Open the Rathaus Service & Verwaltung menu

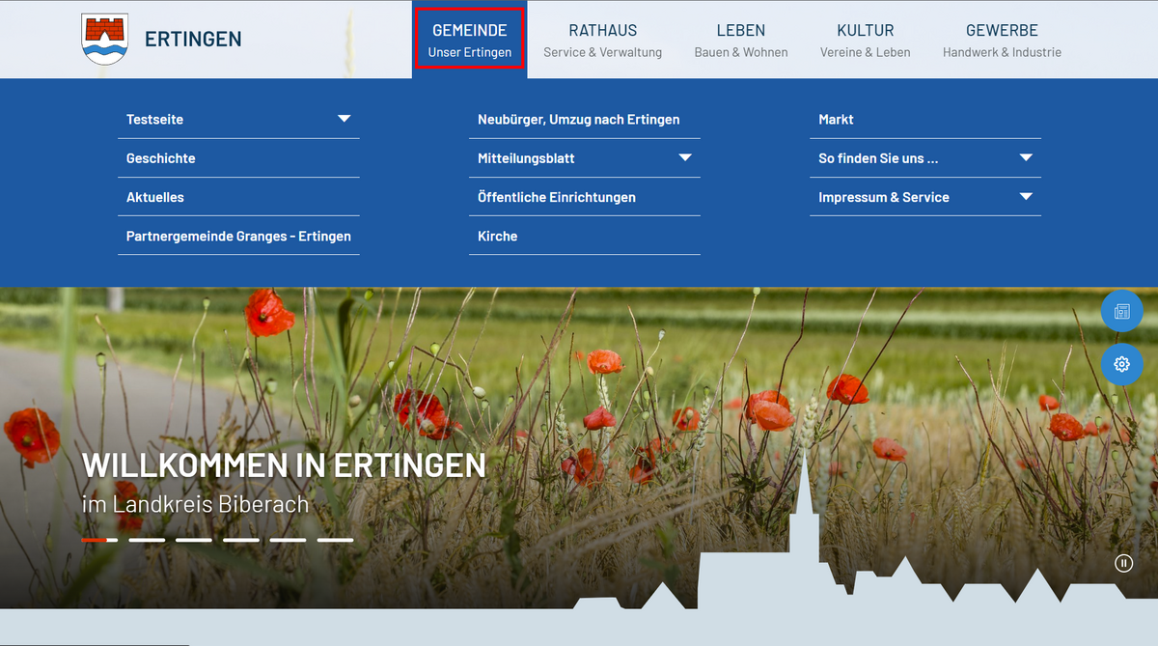click(x=603, y=40)
